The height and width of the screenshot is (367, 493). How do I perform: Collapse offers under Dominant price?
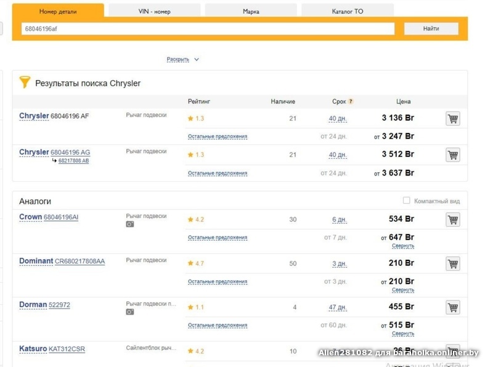click(x=403, y=289)
